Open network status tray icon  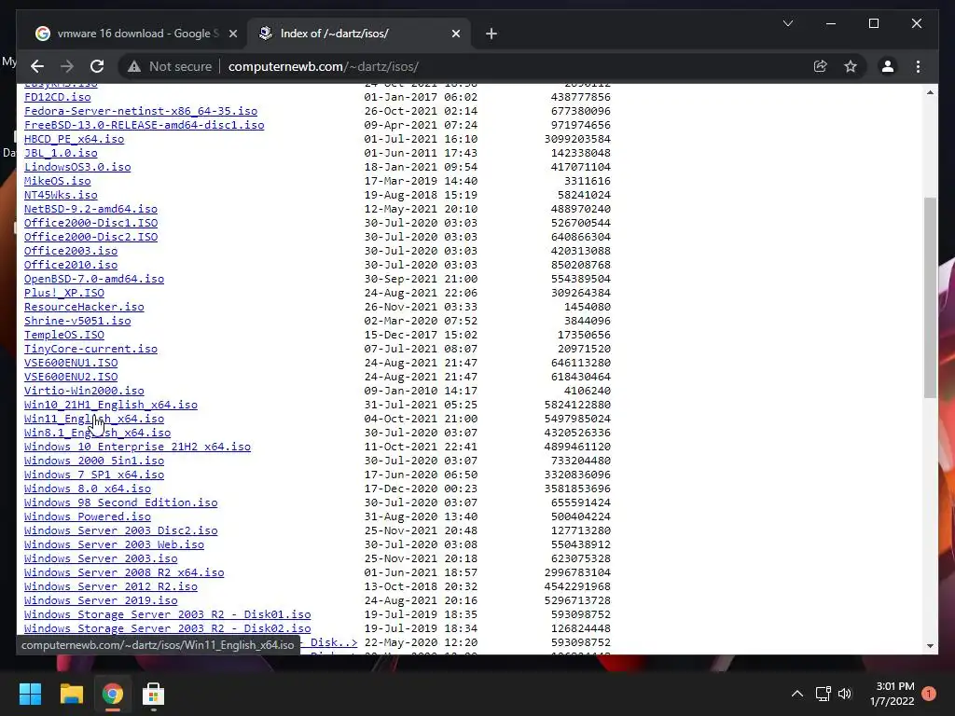coord(823,694)
